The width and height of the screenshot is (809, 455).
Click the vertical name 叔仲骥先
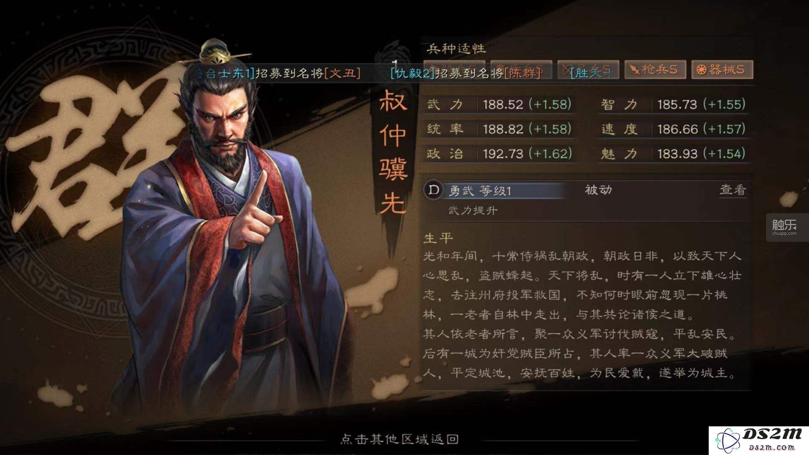click(x=393, y=152)
